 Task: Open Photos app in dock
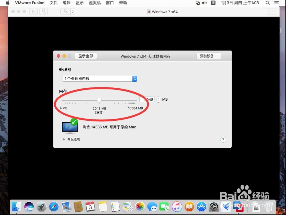click(x=140, y=207)
